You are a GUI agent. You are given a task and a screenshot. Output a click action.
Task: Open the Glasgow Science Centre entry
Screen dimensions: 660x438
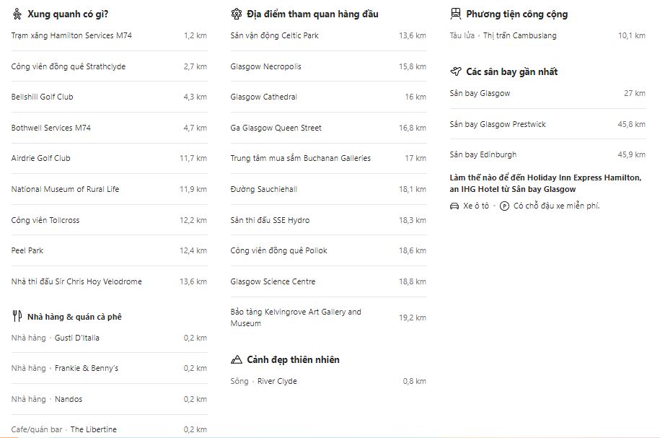tap(273, 281)
